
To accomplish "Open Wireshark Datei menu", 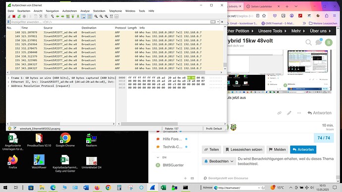I will tap(11, 11).
